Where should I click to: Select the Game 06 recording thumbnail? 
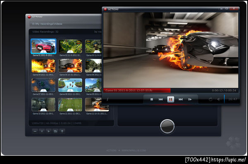[93, 66]
